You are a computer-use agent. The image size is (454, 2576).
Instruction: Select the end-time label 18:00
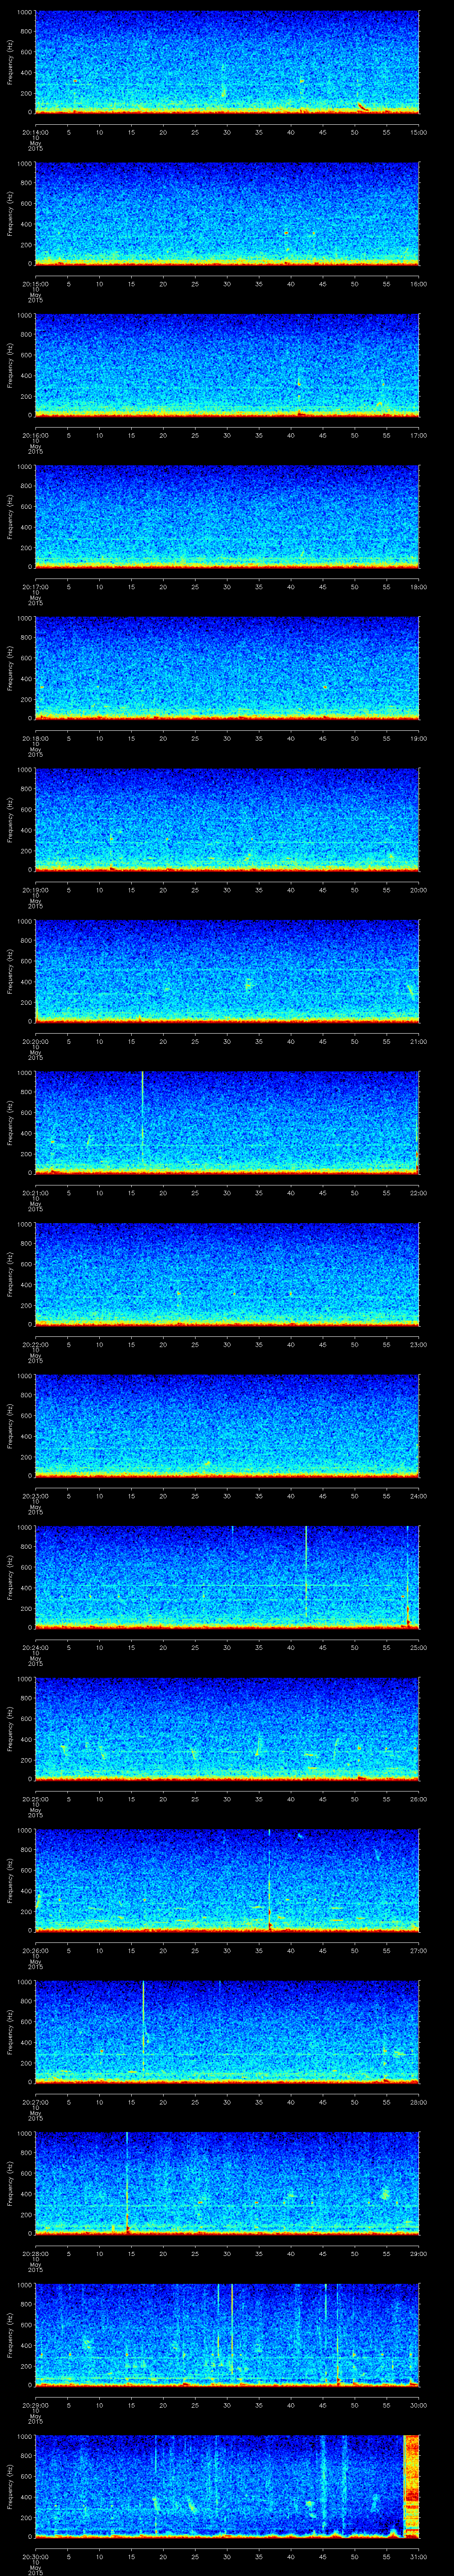[x=418, y=586]
